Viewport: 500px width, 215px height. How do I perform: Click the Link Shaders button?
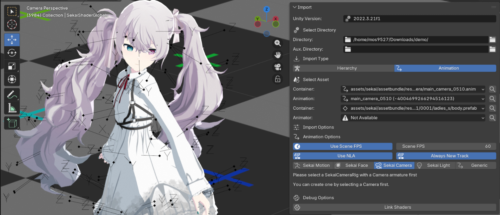pos(397,207)
